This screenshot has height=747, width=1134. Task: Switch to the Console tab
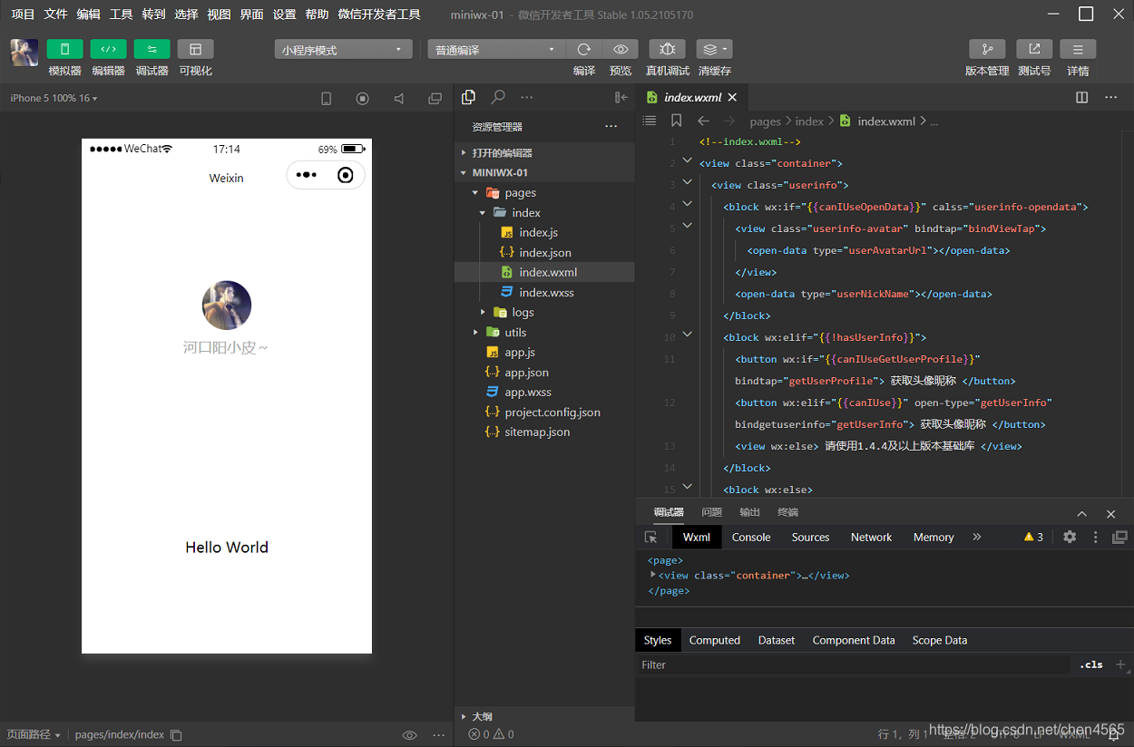pyautogui.click(x=751, y=538)
